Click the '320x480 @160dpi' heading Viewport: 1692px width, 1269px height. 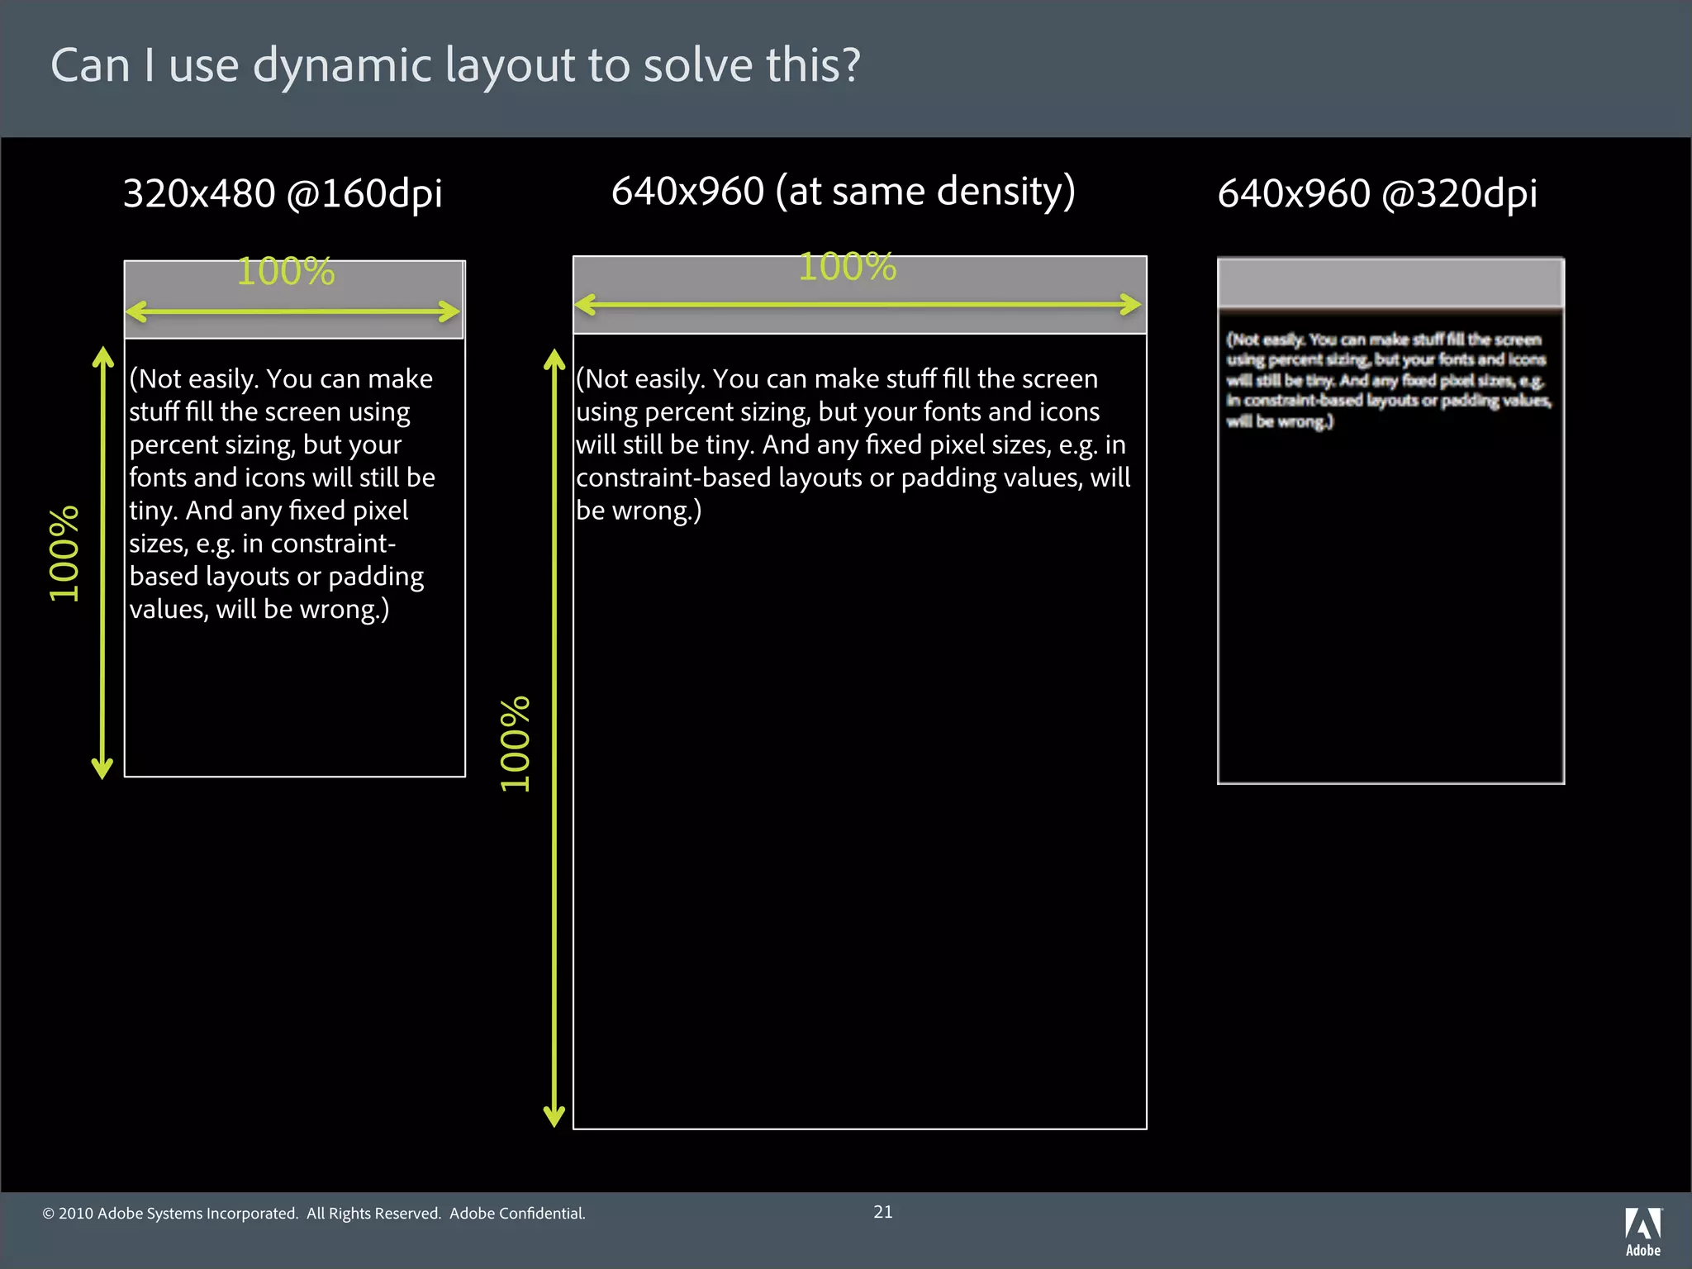coord(283,194)
